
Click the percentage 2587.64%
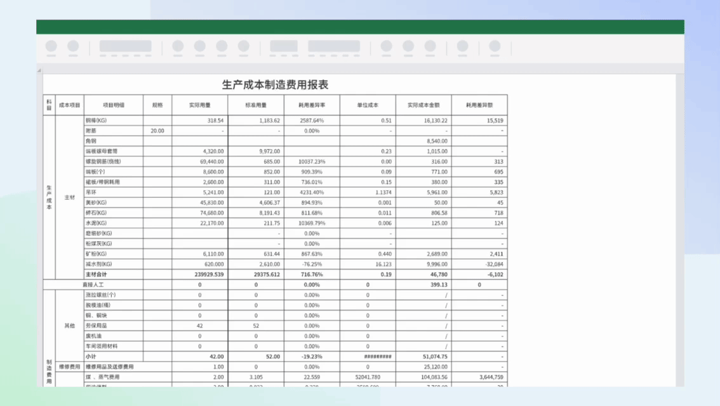[312, 121]
